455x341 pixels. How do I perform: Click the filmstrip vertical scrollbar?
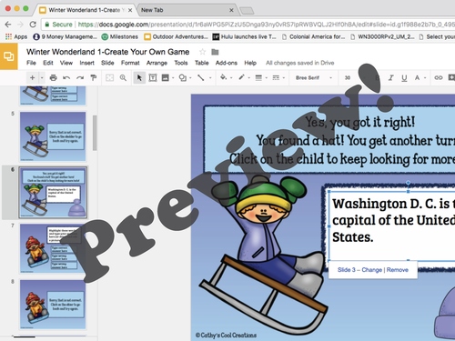(x=95, y=133)
